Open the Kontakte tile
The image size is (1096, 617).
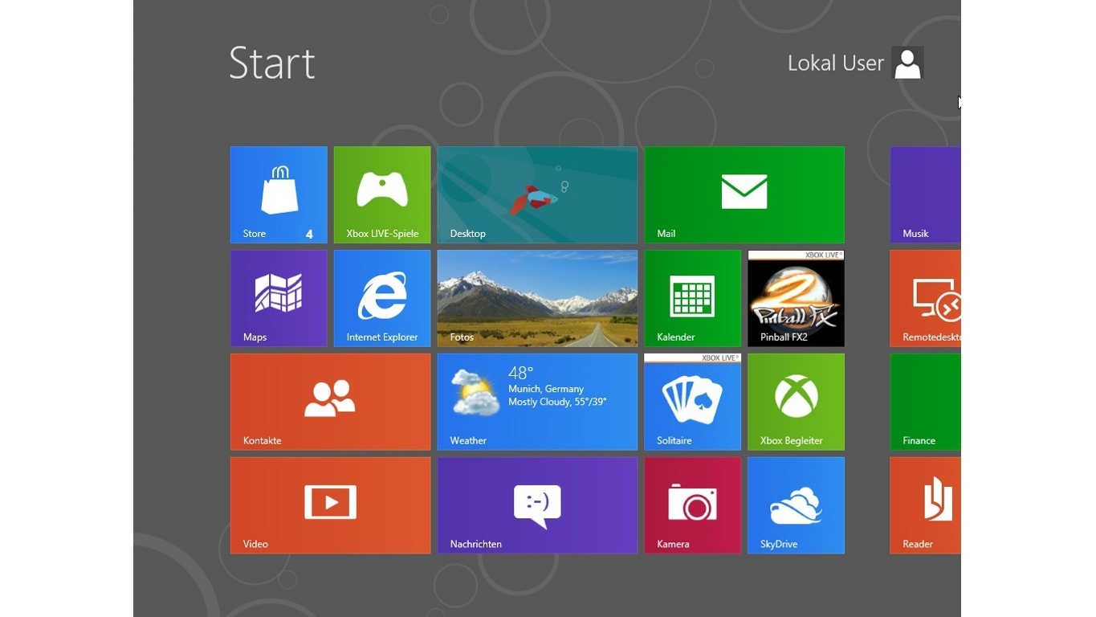coord(330,401)
